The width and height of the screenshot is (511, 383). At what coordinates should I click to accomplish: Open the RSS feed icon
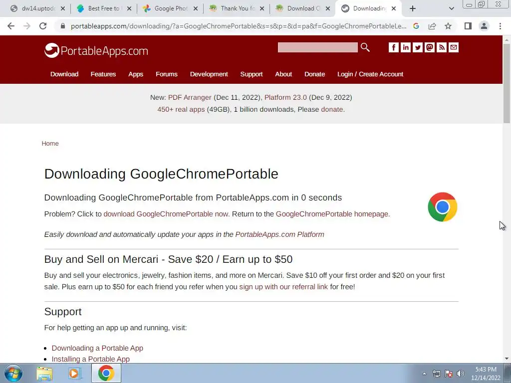click(442, 47)
